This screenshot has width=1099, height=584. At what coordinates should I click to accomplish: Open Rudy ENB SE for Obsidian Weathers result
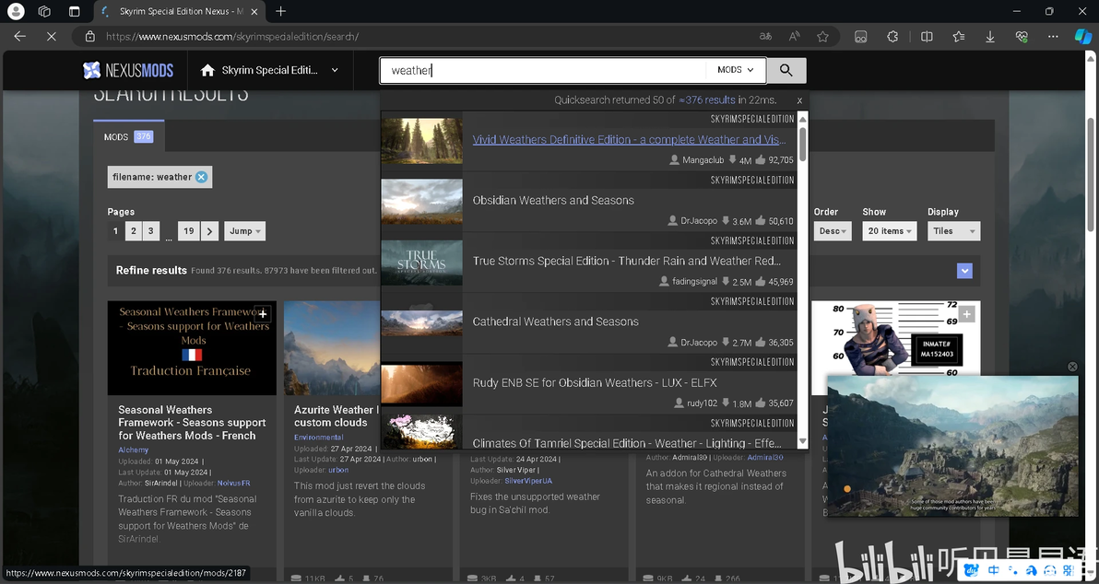point(595,382)
